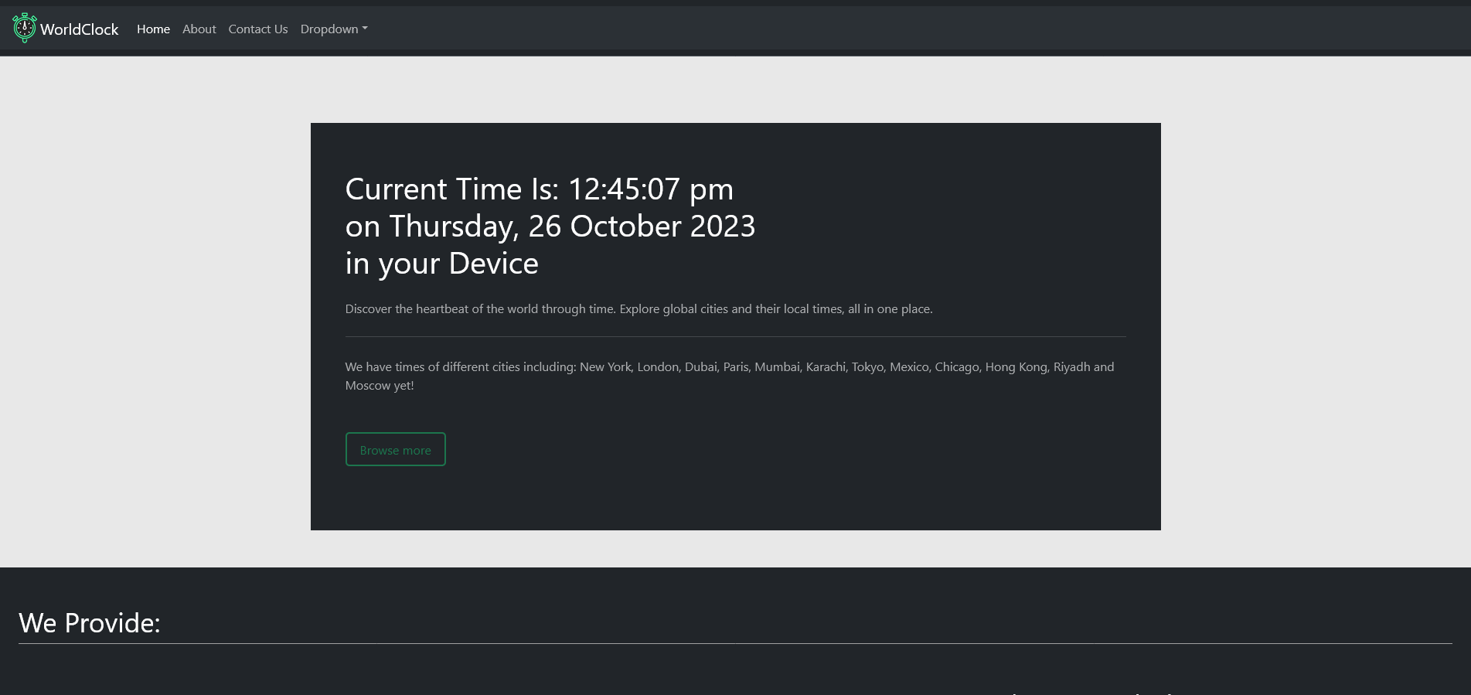1471x695 pixels.
Task: Open the WorldClock brand name link
Action: click(80, 29)
